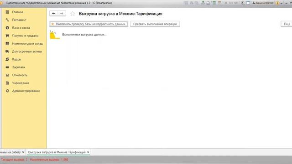Click the Номенклатура и склад grid icon
Image resolution: width=292 pixels, height=164 pixels.
click(x=7, y=44)
